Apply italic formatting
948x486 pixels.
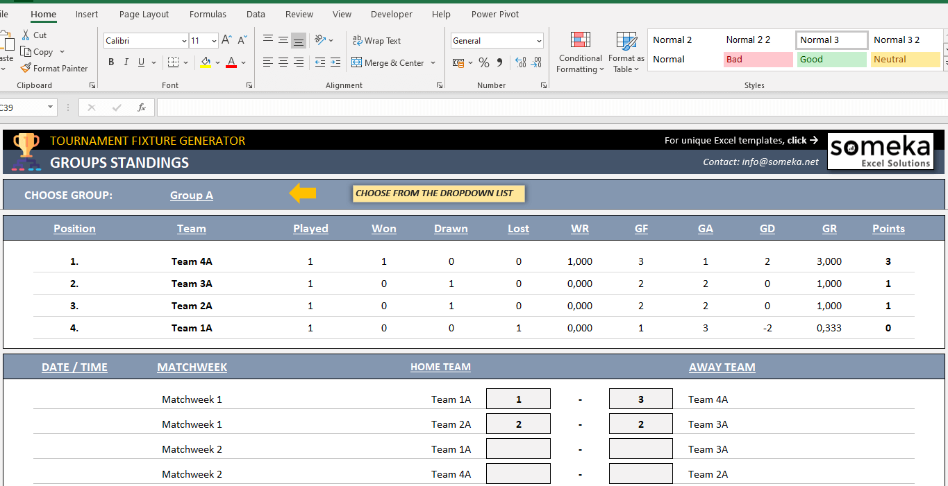tap(126, 62)
